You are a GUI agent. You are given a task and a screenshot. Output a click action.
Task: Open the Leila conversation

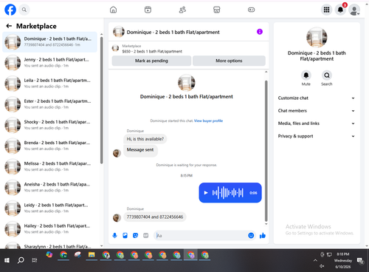49,84
